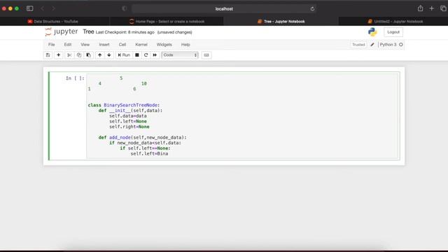Click the localhost address bar

(224, 9)
